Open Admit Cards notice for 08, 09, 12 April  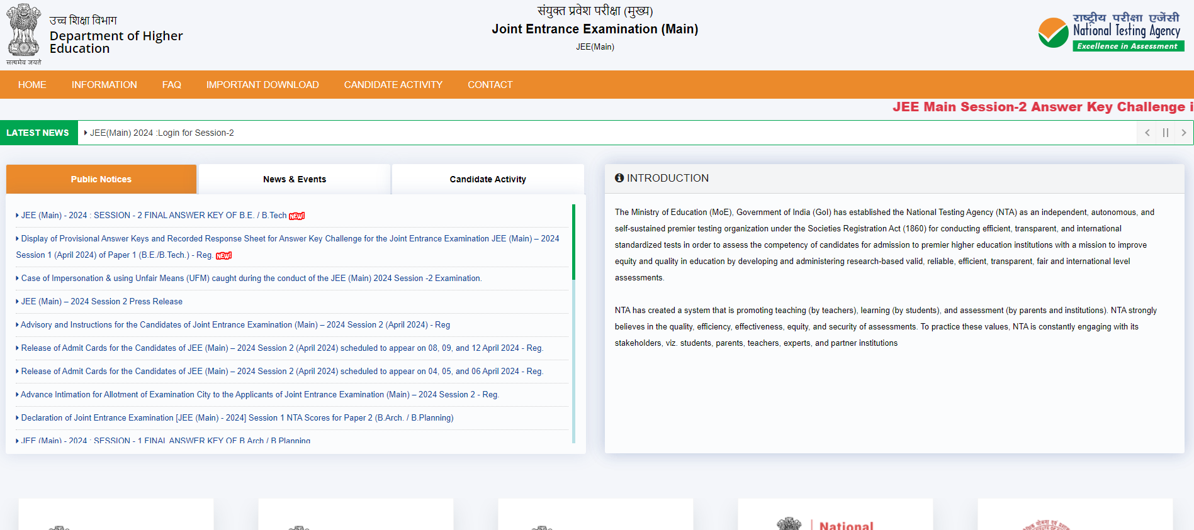pyautogui.click(x=282, y=348)
